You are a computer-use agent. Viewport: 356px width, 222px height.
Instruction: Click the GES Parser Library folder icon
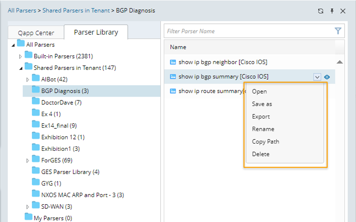36,171
